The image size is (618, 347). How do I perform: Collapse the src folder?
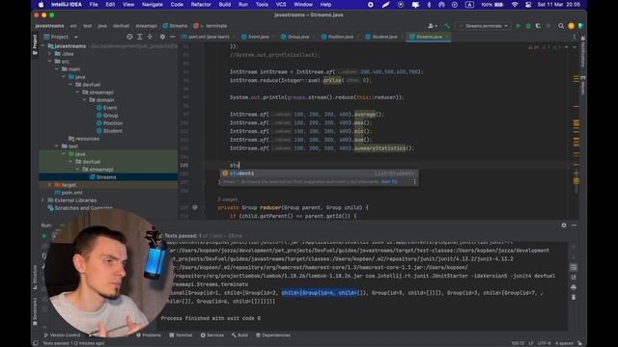49,62
